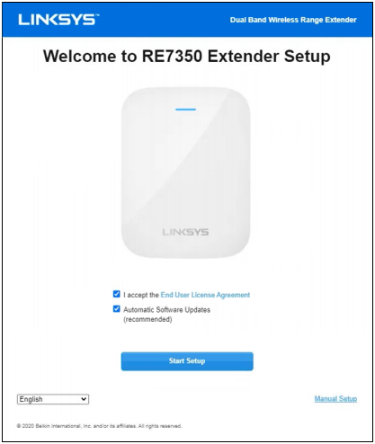The height and width of the screenshot is (444, 375).
Task: Click the Dual Band Wireless Range Extender text
Action: 293,20
